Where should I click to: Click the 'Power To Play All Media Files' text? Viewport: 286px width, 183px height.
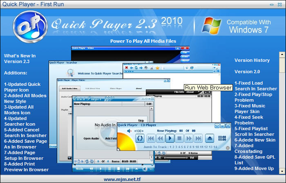(x=143, y=41)
